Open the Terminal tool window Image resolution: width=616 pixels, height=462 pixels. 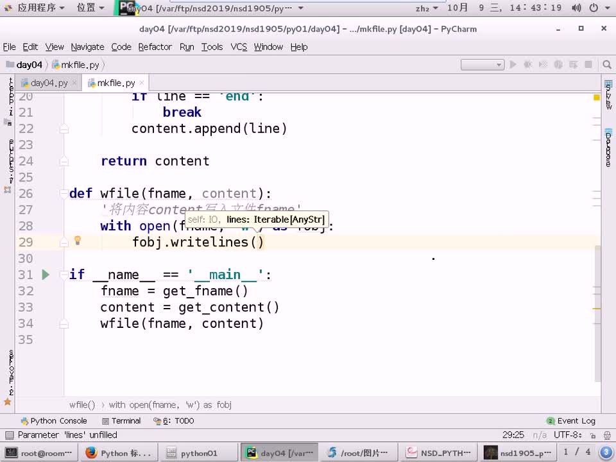pos(121,421)
